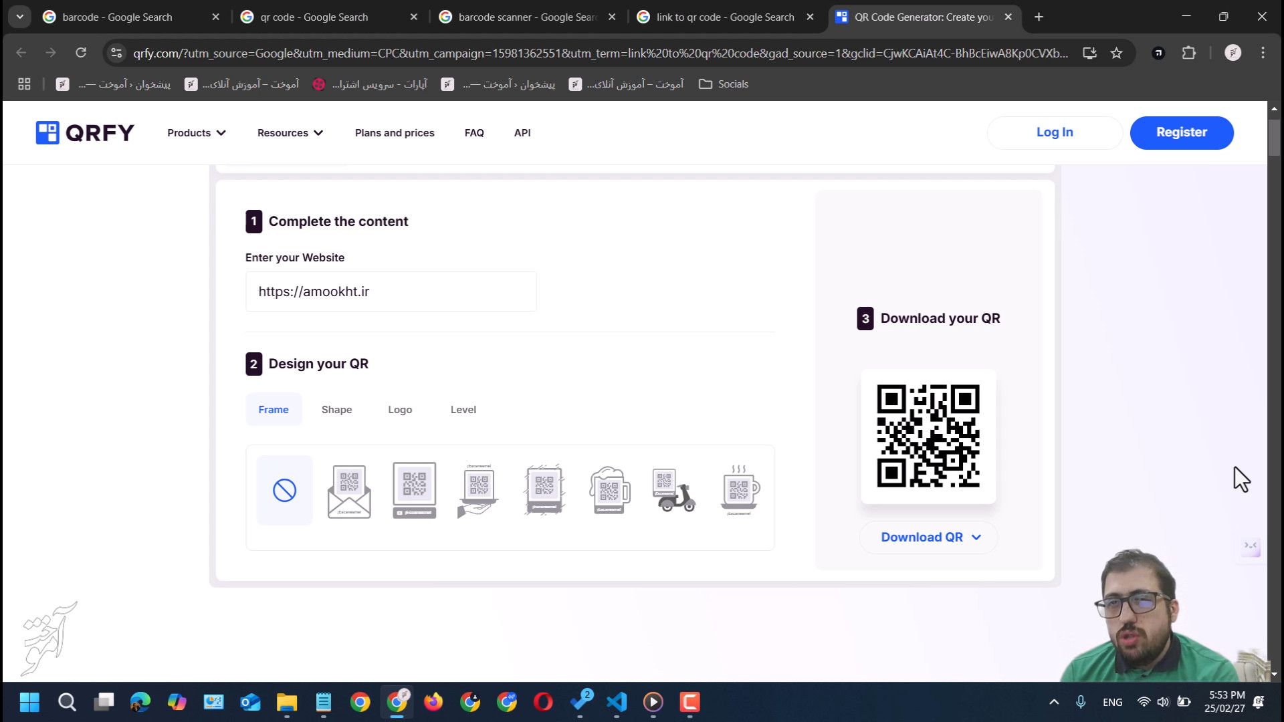The image size is (1284, 722).
Task: Go back to previous page
Action: (x=21, y=52)
